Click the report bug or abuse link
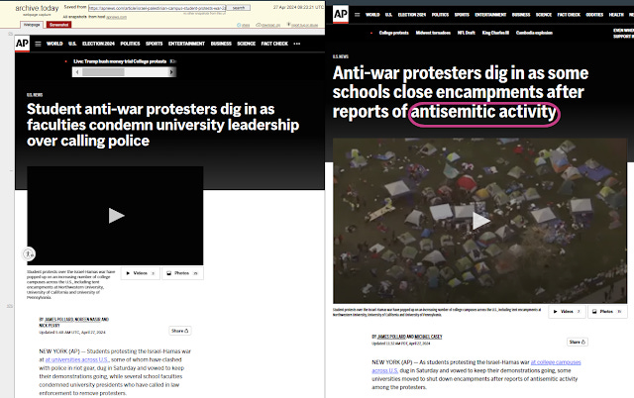The width and height of the screenshot is (634, 398). (x=302, y=25)
